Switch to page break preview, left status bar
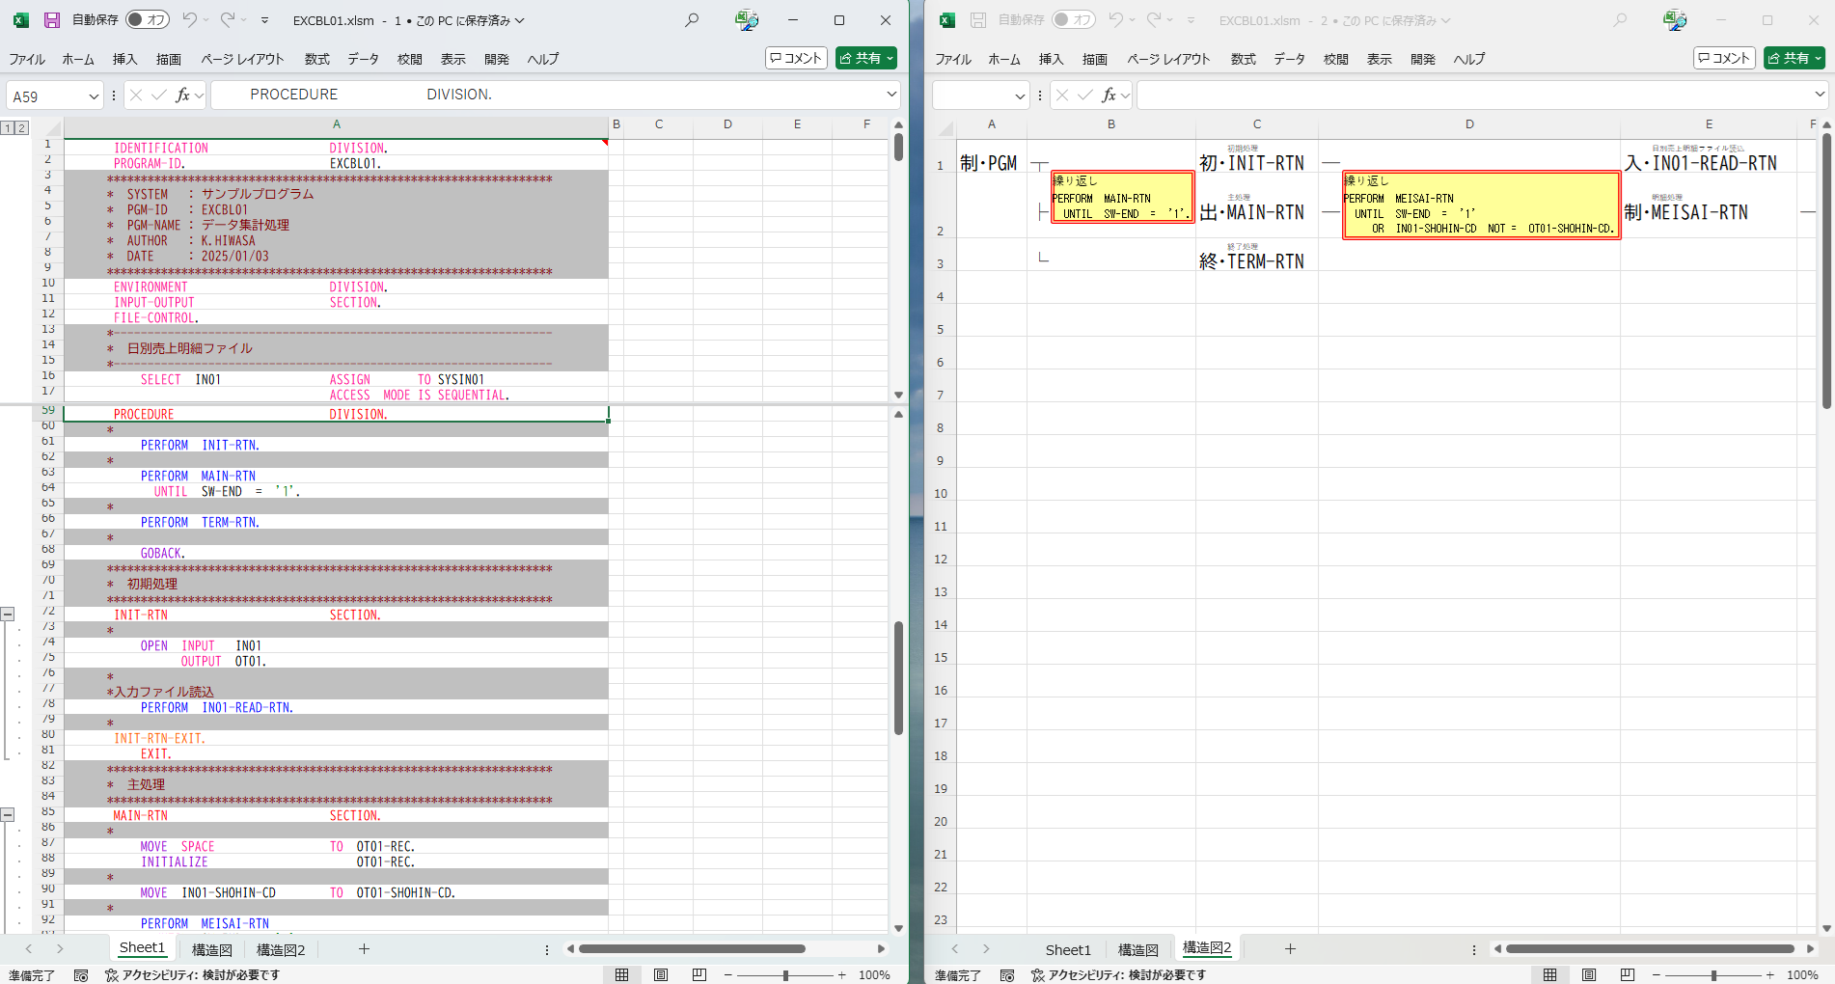This screenshot has width=1835, height=984. [x=699, y=975]
